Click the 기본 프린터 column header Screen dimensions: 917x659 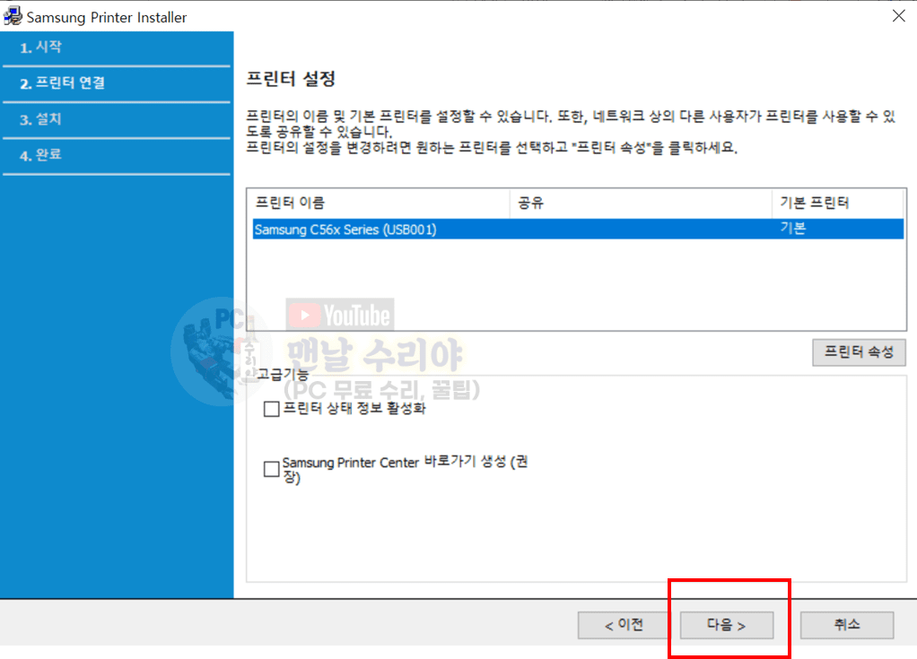837,203
